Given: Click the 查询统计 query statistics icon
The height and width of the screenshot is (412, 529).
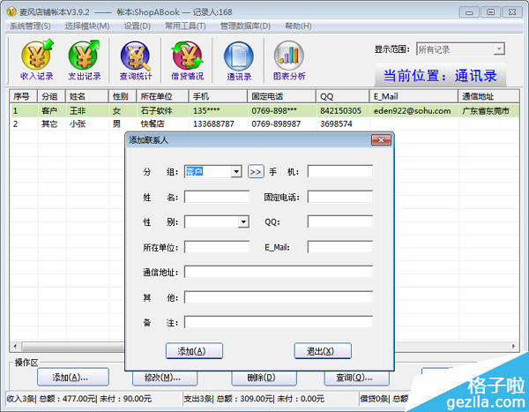Looking at the screenshot, I should click(136, 62).
